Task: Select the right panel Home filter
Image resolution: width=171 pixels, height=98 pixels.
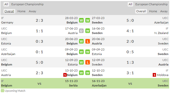Action: [153, 11]
